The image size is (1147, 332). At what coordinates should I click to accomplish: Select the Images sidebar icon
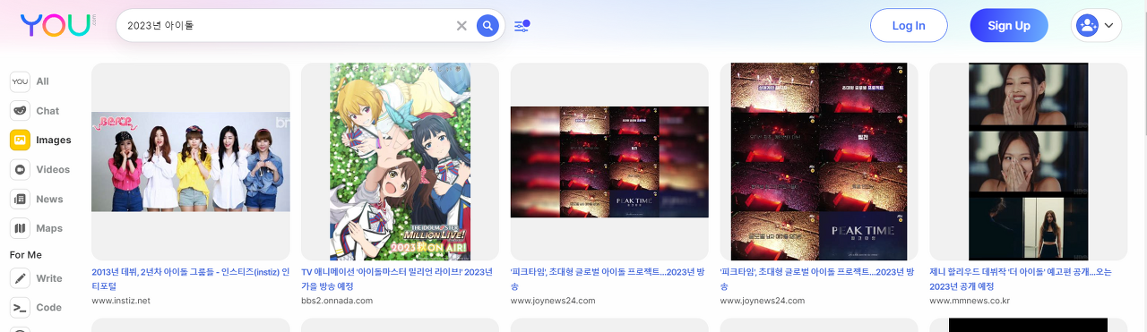pos(20,140)
